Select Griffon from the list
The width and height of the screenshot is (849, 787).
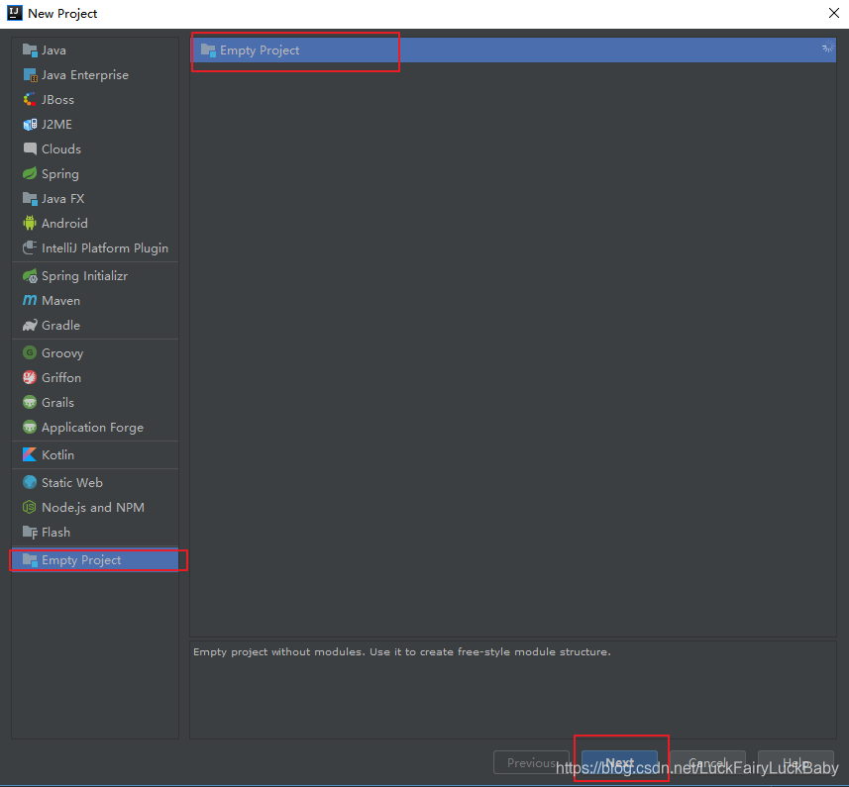coord(95,377)
